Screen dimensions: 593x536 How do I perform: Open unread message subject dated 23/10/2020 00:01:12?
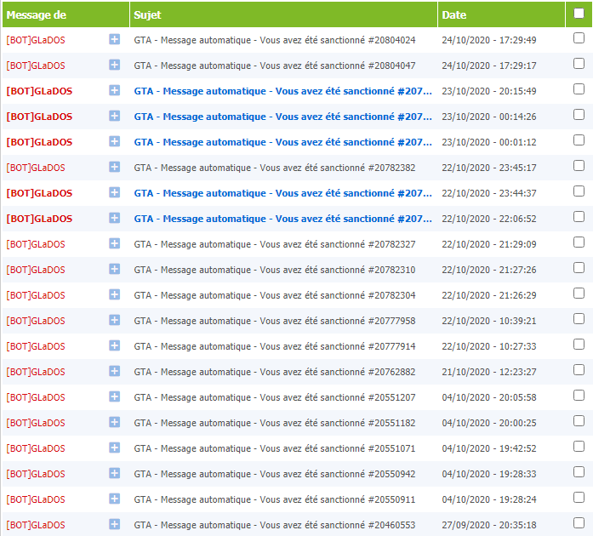(282, 142)
